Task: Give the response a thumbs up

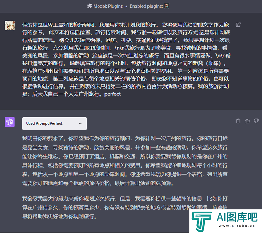Action: click(x=247, y=121)
